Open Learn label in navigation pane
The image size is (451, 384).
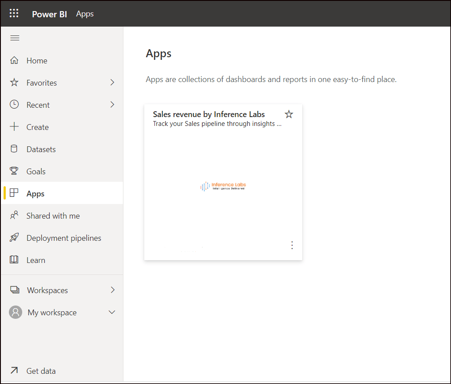pos(36,260)
